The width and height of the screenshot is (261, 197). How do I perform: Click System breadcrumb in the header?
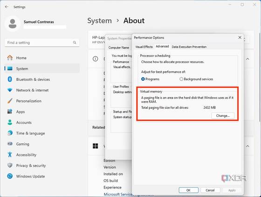(x=100, y=21)
